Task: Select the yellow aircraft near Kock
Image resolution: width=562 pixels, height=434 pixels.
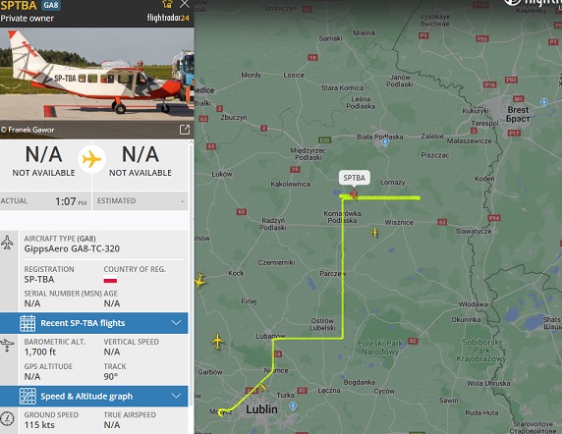Action: 199,281
